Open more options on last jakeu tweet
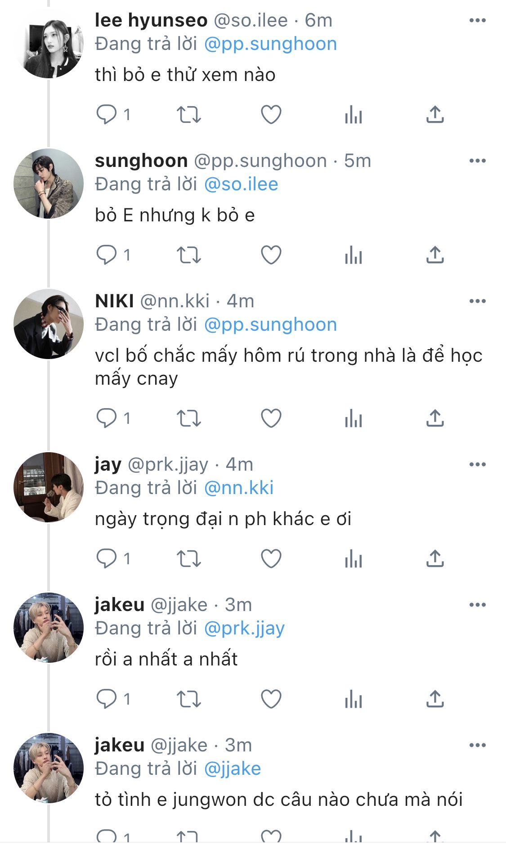The image size is (506, 845). click(x=477, y=745)
